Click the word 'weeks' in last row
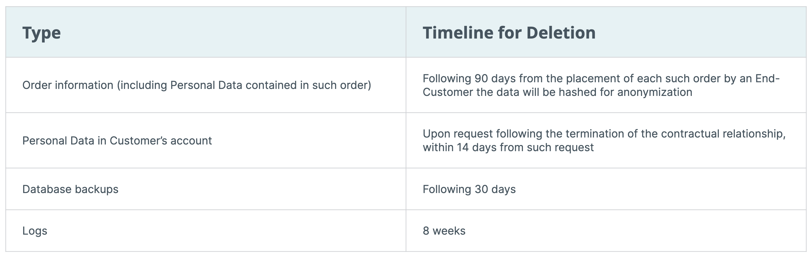This screenshot has width=811, height=258. click(449, 231)
